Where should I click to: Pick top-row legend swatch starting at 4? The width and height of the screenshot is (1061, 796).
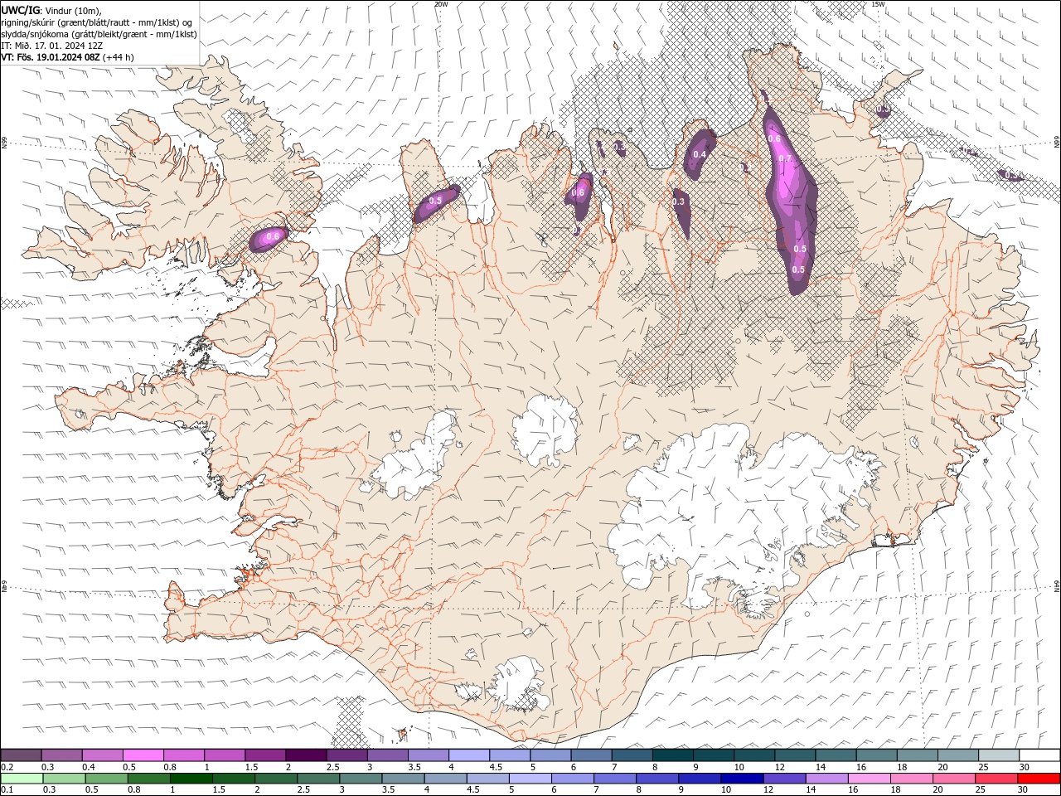click(x=468, y=755)
